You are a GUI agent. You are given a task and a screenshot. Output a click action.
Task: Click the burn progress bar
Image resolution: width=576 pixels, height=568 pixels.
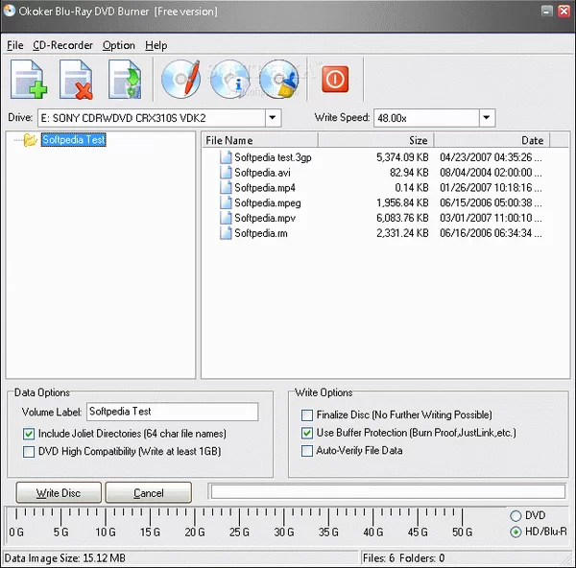pyautogui.click(x=388, y=492)
